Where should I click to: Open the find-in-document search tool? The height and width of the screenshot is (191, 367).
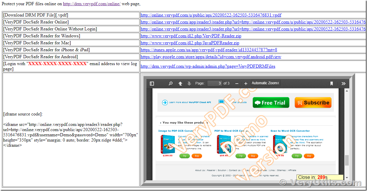(171, 83)
